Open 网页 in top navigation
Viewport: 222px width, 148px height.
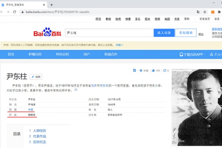click(x=98, y=19)
